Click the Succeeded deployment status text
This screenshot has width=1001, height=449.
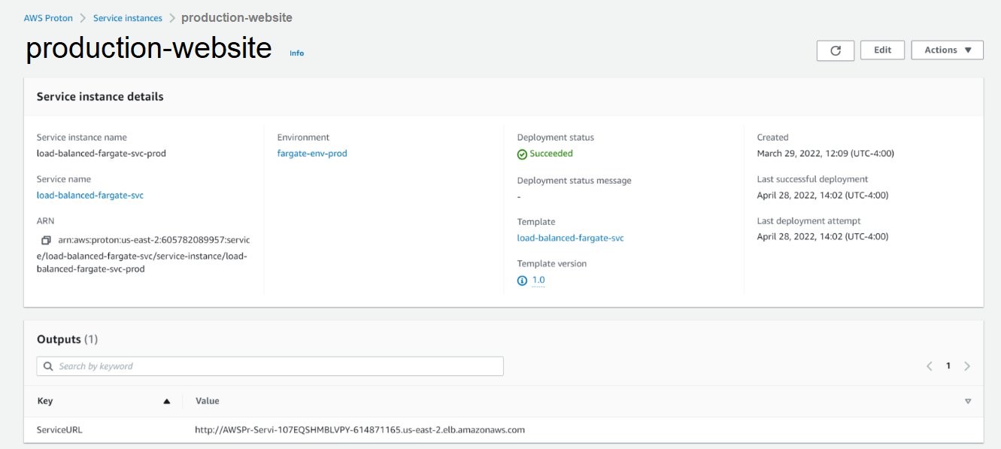click(x=551, y=153)
